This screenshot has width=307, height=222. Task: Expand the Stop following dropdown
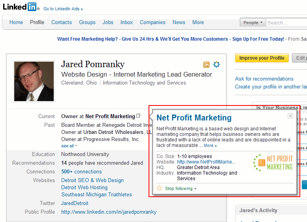coord(196,189)
